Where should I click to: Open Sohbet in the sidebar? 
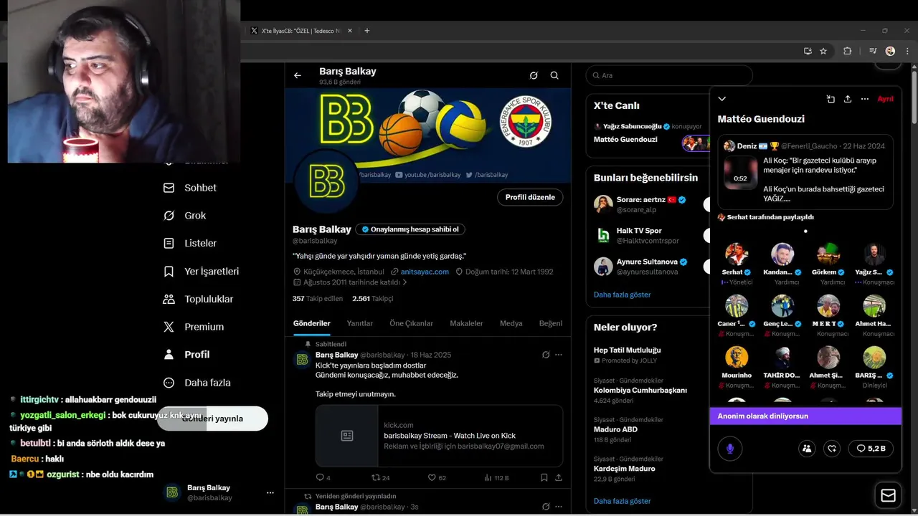click(190, 188)
